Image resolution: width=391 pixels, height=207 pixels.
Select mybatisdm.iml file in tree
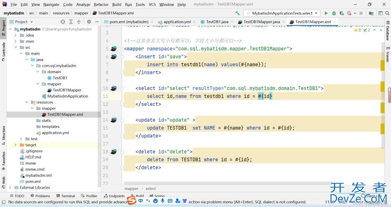pyautogui.click(x=38, y=175)
